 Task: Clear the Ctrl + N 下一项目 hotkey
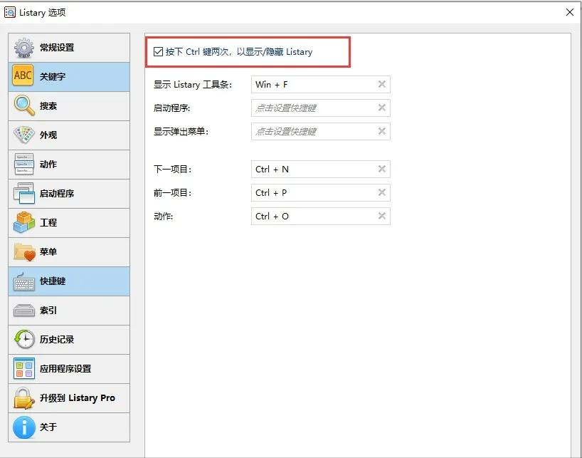383,169
